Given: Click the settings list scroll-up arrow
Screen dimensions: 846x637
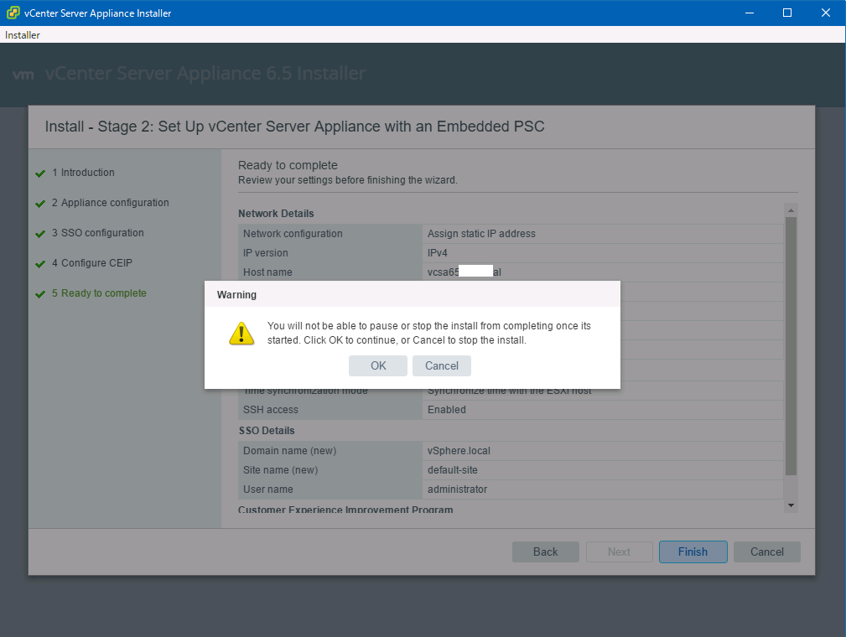Looking at the screenshot, I should tap(791, 210).
